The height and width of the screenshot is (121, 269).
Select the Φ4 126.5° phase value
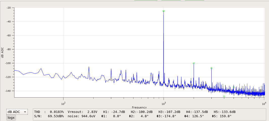pos(194,116)
